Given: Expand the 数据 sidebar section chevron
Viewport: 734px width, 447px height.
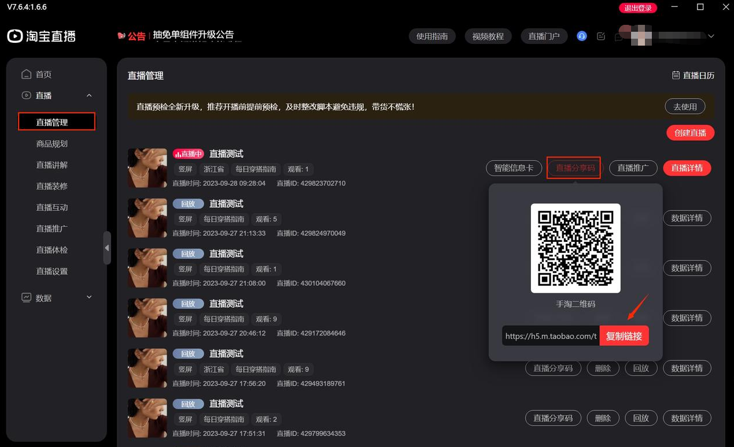Looking at the screenshot, I should pos(89,297).
